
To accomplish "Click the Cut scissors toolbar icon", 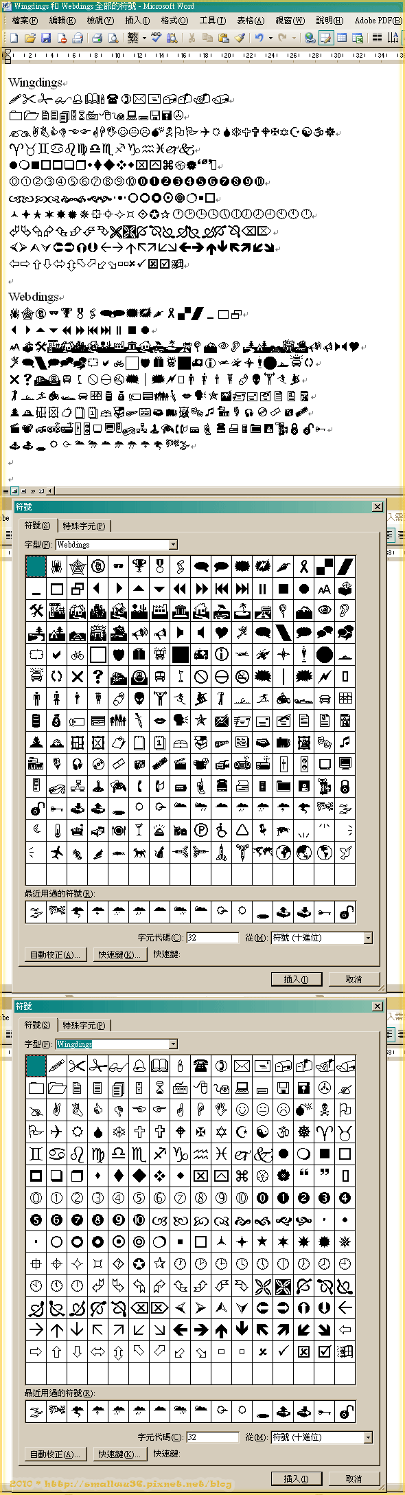I will 192,38.
